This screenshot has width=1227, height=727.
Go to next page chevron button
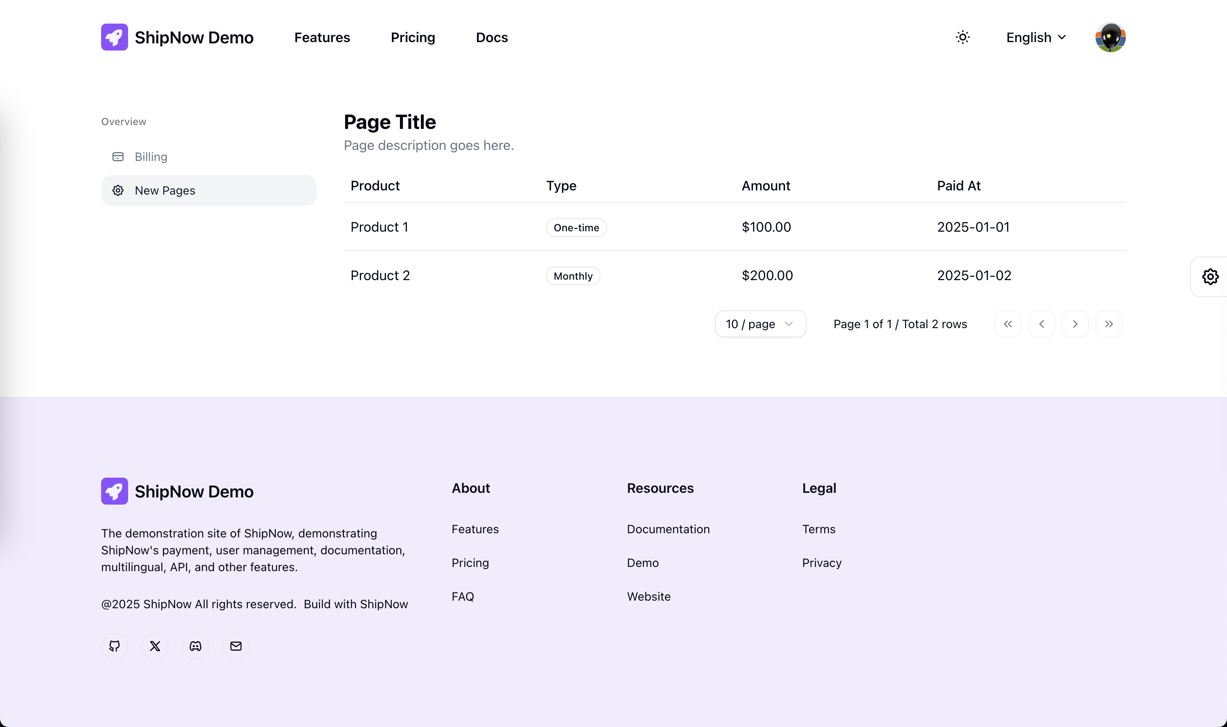[1075, 324]
